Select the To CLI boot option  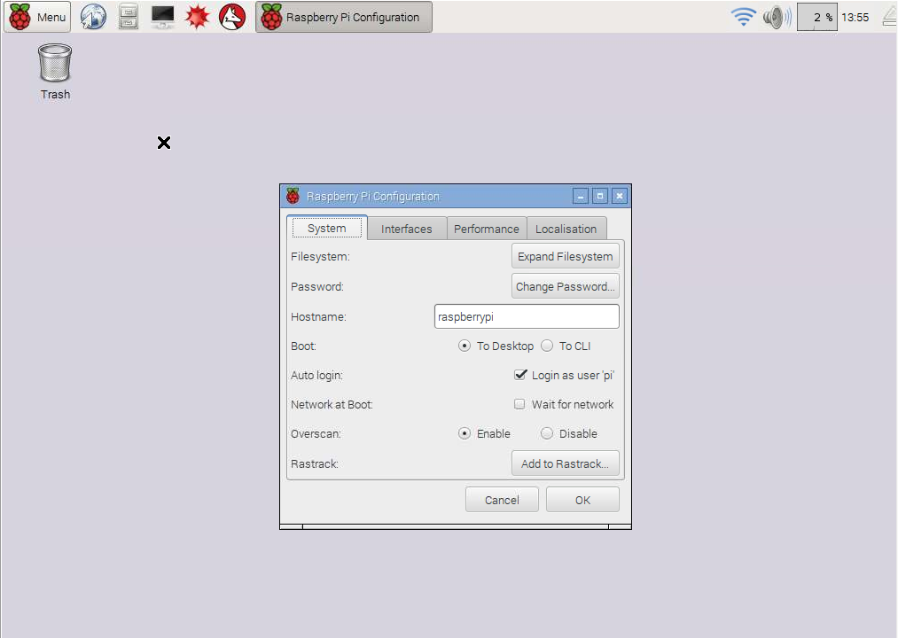click(547, 346)
